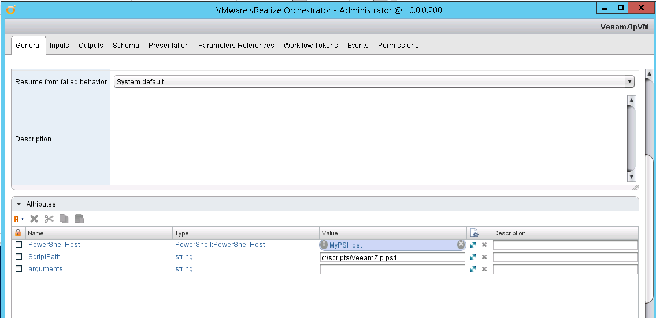Click description box scroll down arrow

[631, 177]
